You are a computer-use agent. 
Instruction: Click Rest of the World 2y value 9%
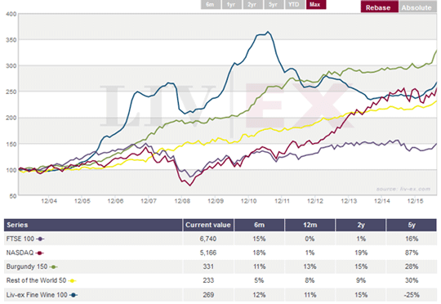(x=361, y=280)
